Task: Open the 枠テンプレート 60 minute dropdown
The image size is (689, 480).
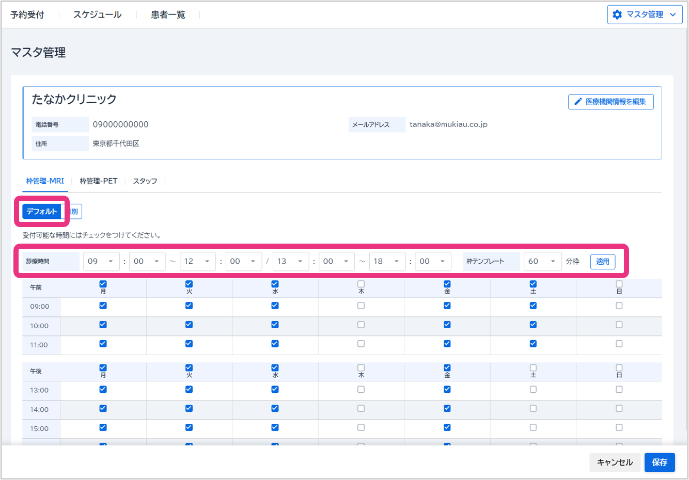Action: [x=542, y=262]
